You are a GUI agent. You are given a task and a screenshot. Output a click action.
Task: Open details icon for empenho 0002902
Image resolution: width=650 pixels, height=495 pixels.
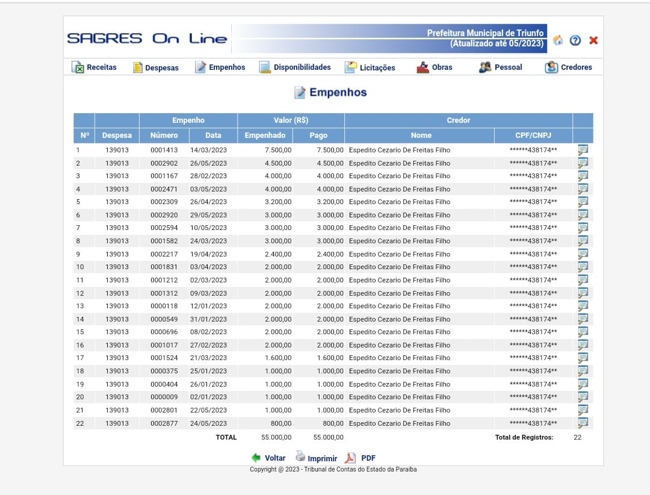583,163
